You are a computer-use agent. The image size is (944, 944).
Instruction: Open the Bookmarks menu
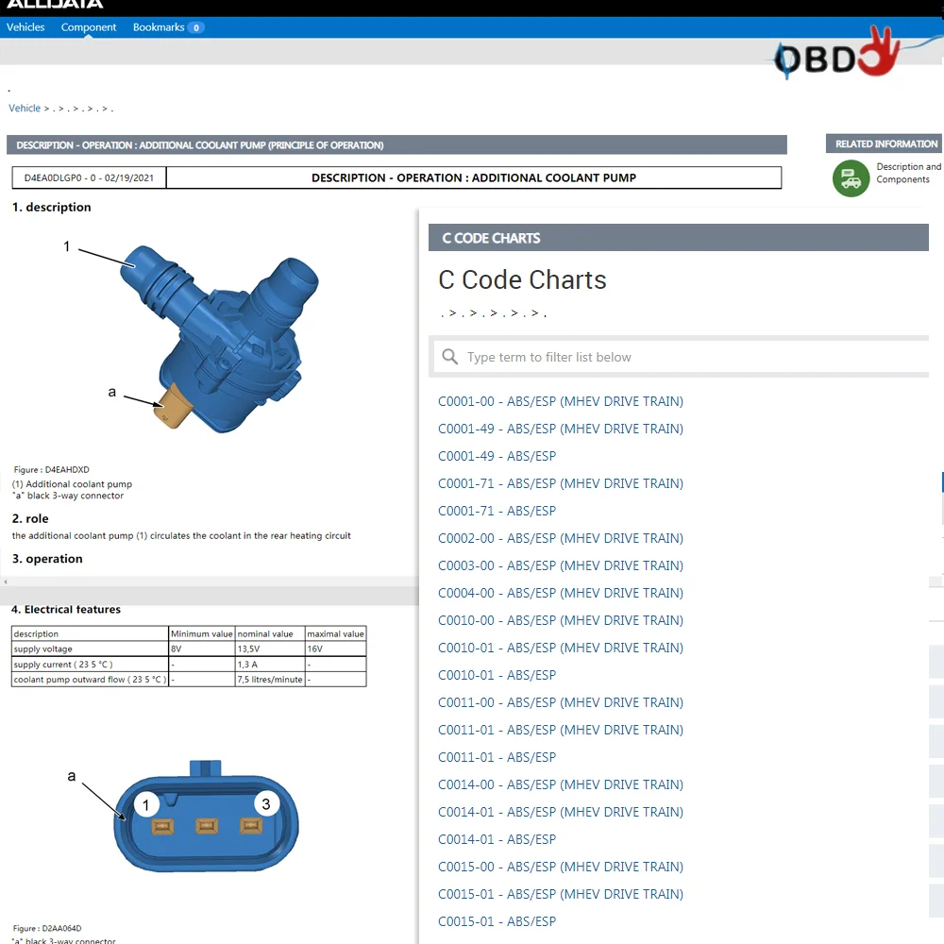159,27
